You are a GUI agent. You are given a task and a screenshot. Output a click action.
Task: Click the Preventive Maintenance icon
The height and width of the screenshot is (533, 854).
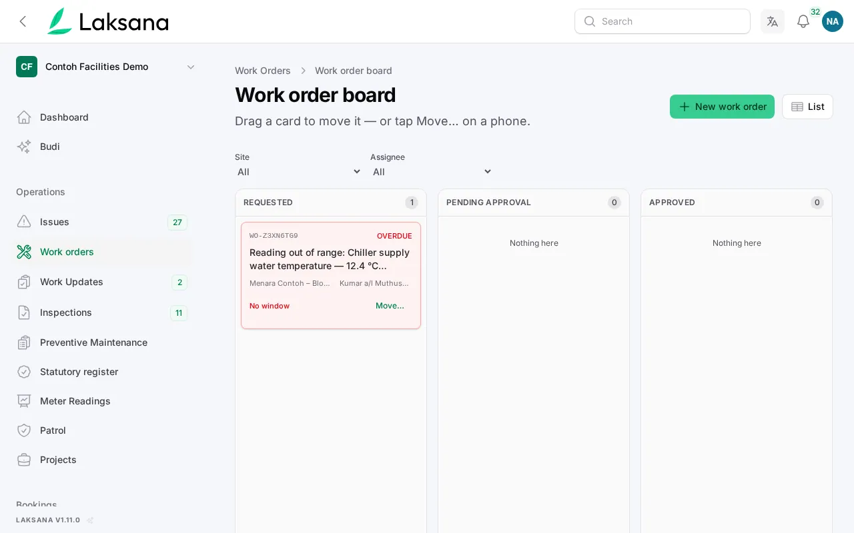coord(24,342)
